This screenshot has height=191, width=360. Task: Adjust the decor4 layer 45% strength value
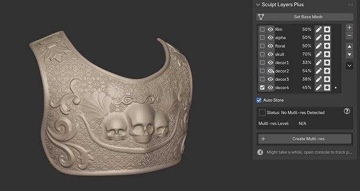307,88
